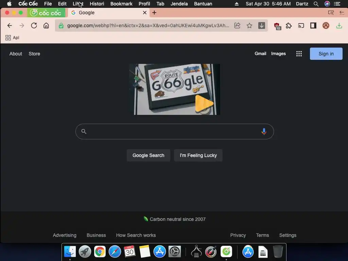Viewport: 348px width, 261px height.
Task: Open How Search works link
Action: pos(136,235)
